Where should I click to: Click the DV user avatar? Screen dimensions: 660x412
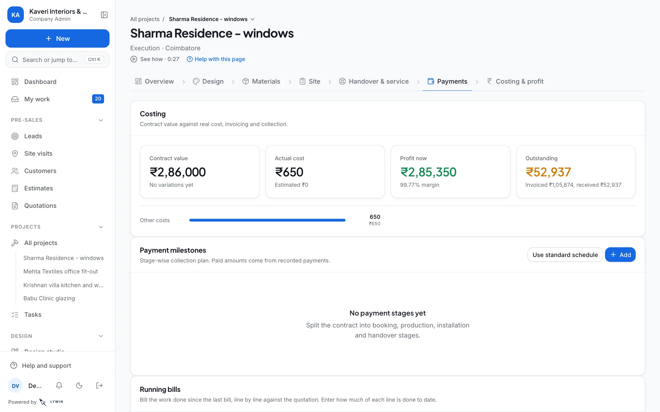[x=16, y=386]
